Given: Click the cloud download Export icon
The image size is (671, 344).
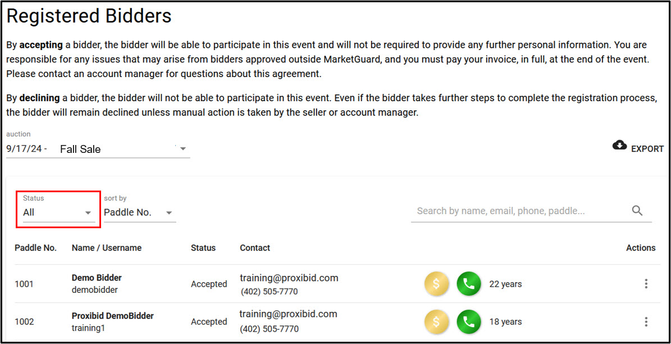Looking at the screenshot, I should [619, 146].
